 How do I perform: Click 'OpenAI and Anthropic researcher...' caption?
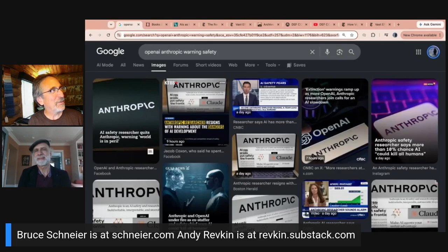click(x=125, y=168)
